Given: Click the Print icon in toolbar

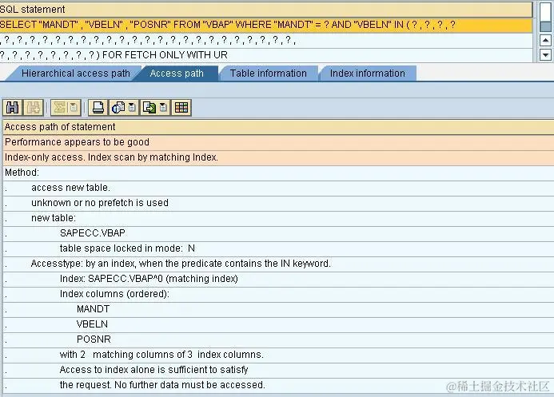Looking at the screenshot, I should [98, 108].
